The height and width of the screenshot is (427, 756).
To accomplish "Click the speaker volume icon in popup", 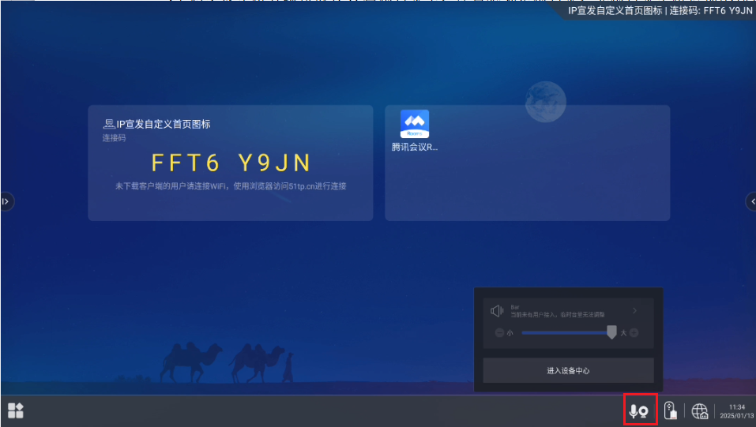I will (497, 311).
